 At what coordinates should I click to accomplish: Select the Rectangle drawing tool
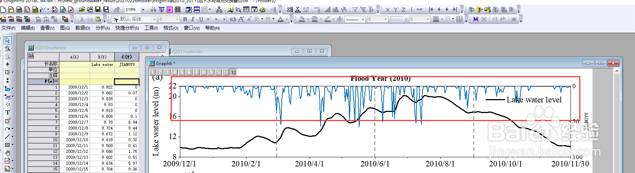coord(7,145)
